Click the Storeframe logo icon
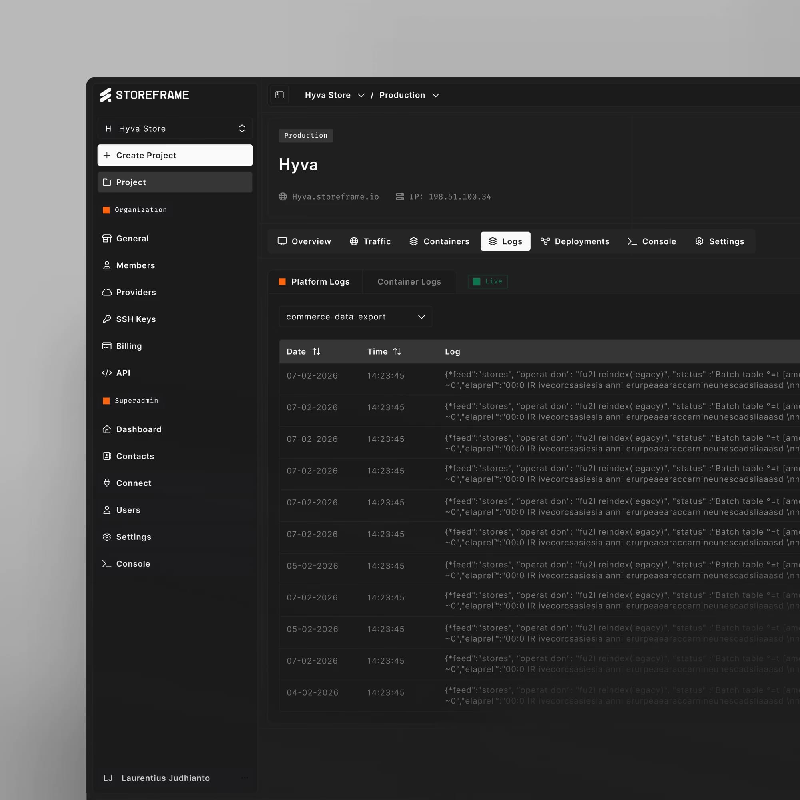800x800 pixels. coord(106,95)
